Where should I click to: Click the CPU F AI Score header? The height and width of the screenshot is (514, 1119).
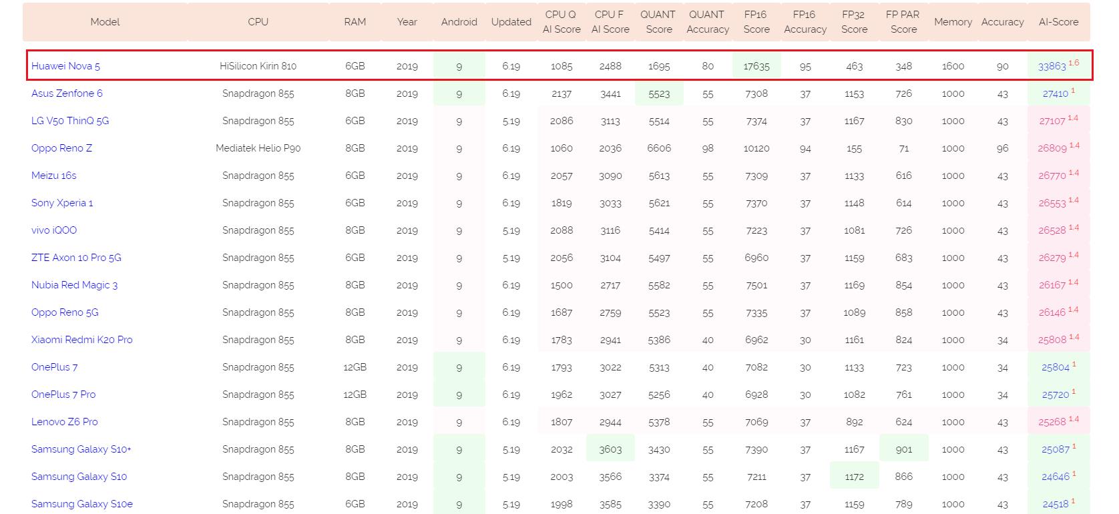click(610, 22)
